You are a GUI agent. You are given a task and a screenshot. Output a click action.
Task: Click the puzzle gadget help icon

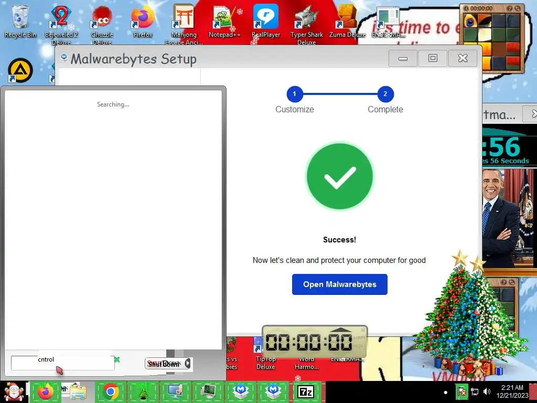[510, 8]
